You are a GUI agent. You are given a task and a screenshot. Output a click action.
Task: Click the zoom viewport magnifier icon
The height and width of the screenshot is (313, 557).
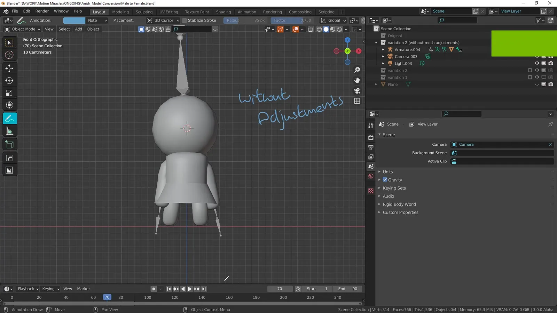[x=357, y=70]
